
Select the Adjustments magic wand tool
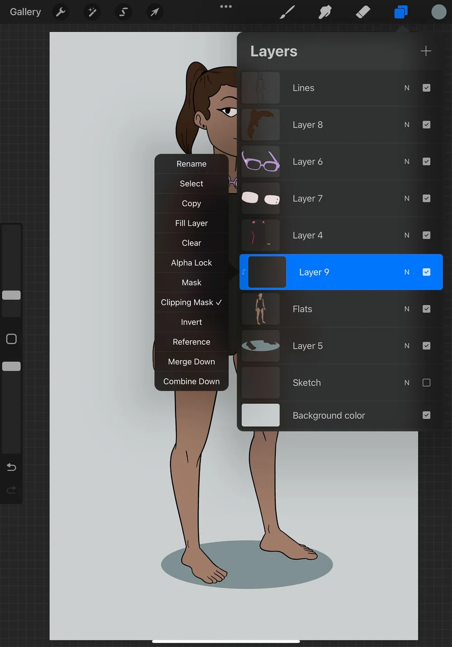point(92,12)
